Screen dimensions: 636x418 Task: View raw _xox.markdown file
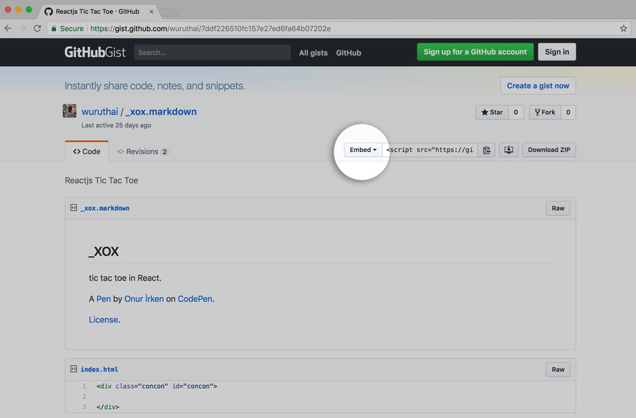[558, 208]
